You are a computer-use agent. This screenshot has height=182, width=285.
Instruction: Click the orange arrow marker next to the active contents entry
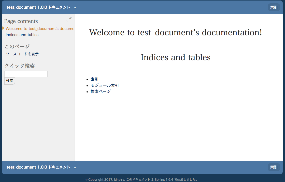[3, 28]
